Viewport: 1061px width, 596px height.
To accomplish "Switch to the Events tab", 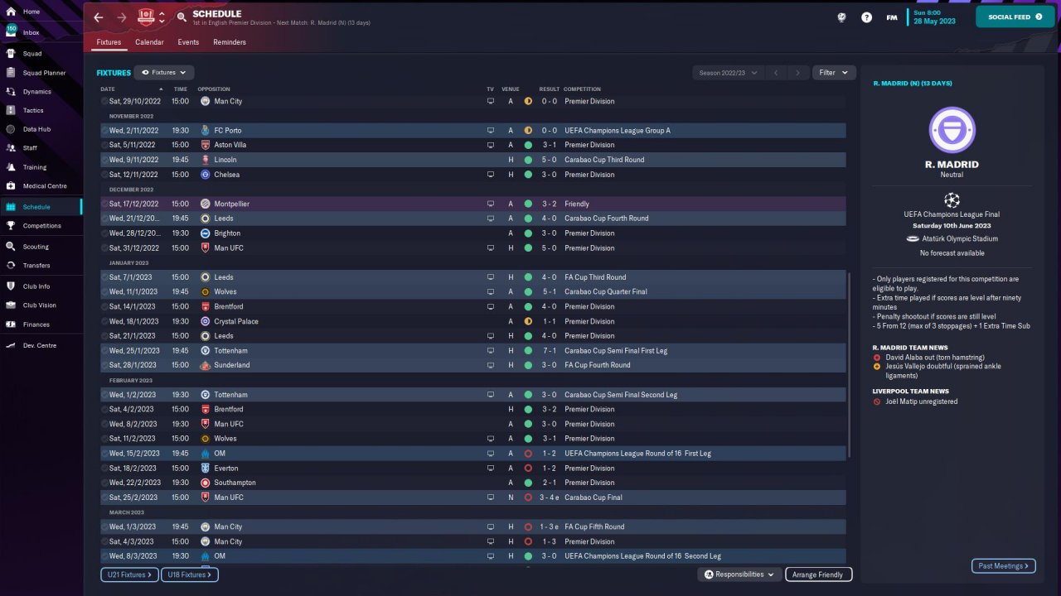I will pyautogui.click(x=188, y=42).
